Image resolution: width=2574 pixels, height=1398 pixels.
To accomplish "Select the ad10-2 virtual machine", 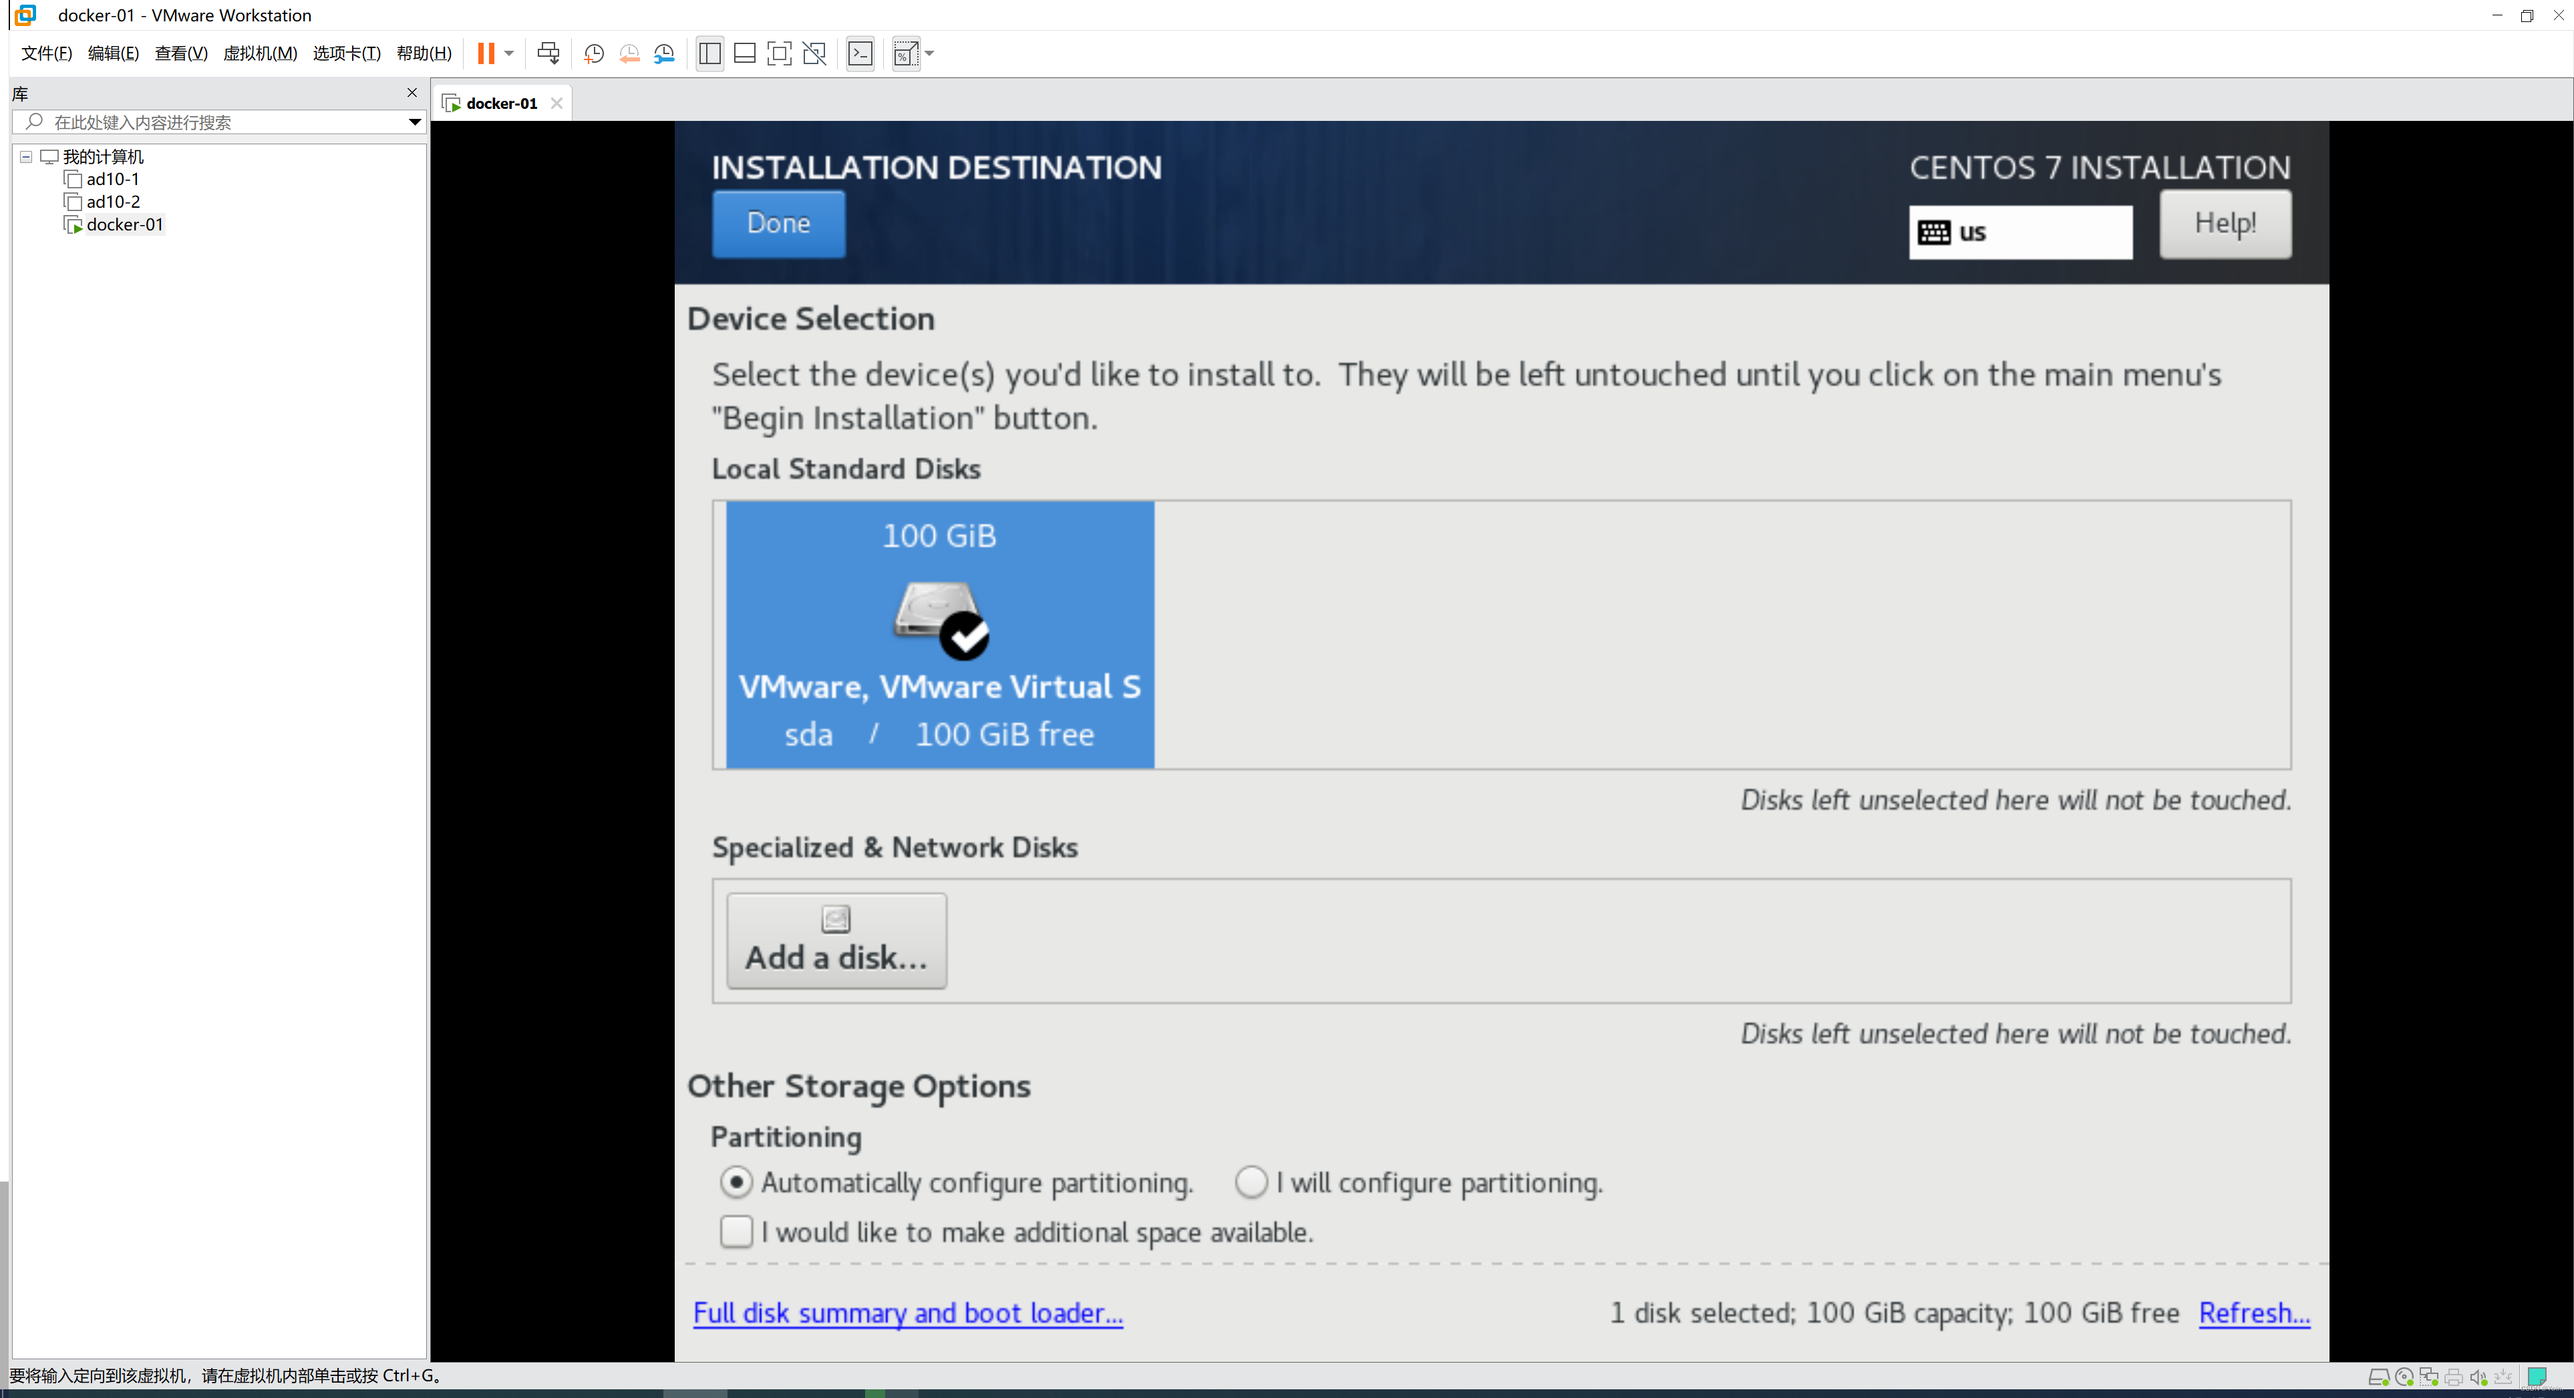I will click(x=113, y=202).
